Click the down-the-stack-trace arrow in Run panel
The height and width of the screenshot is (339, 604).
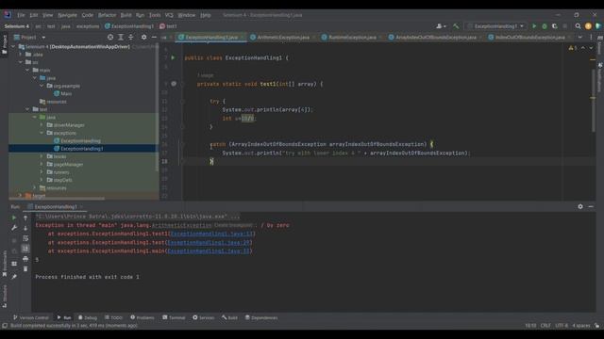click(x=25, y=228)
